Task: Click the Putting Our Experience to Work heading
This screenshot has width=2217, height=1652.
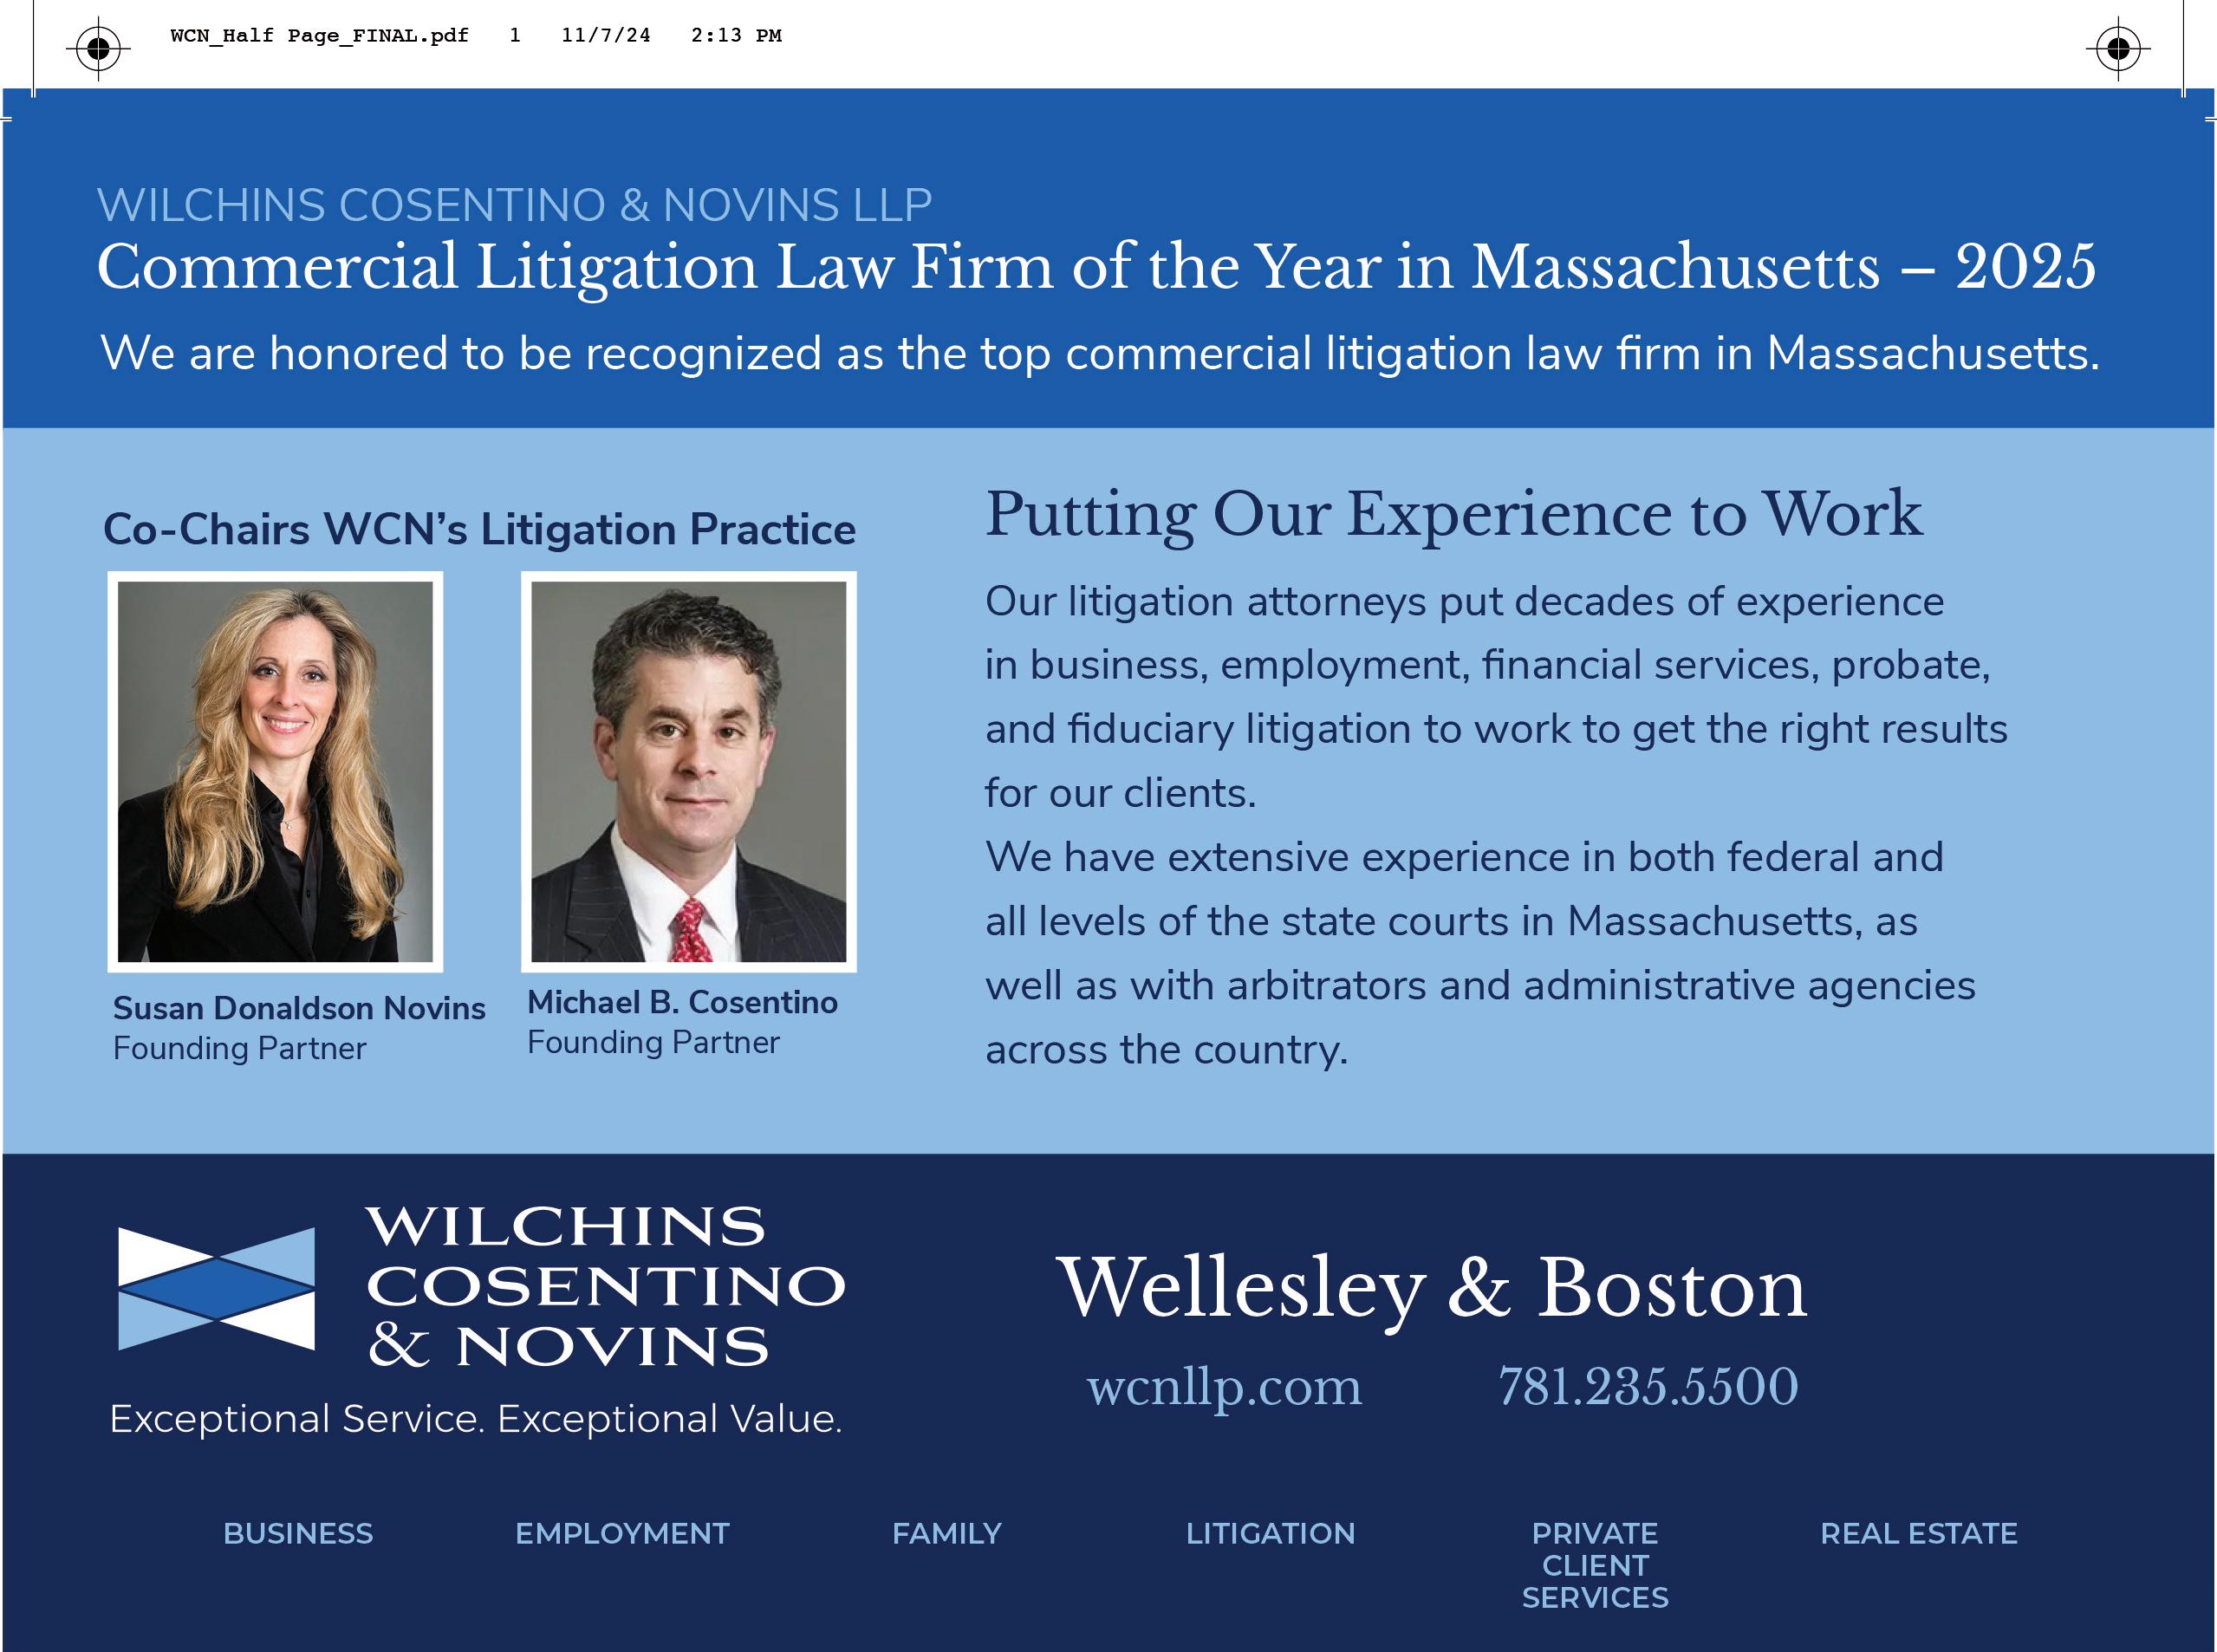Action: (x=1453, y=515)
